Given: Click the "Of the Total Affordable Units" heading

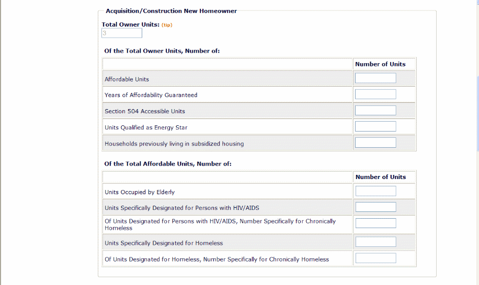Looking at the screenshot, I should (x=167, y=163).
